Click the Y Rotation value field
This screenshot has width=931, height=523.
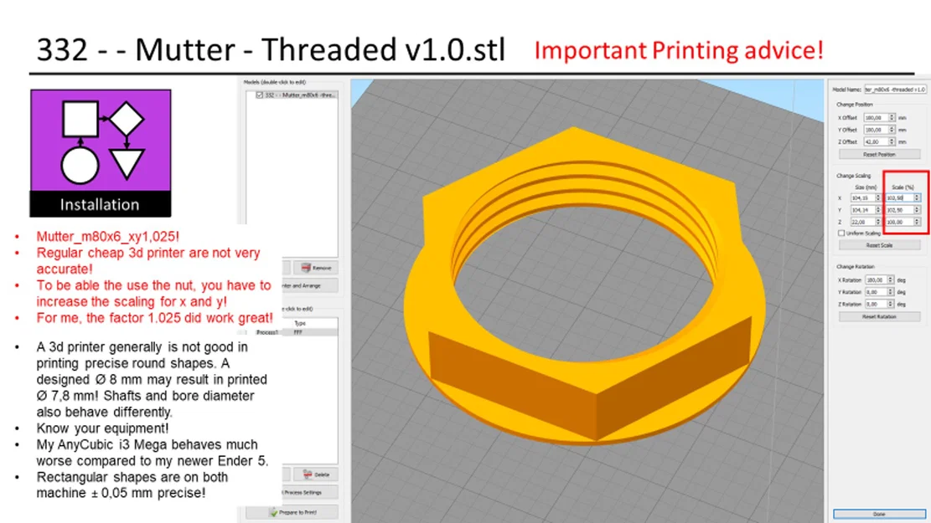tap(876, 292)
